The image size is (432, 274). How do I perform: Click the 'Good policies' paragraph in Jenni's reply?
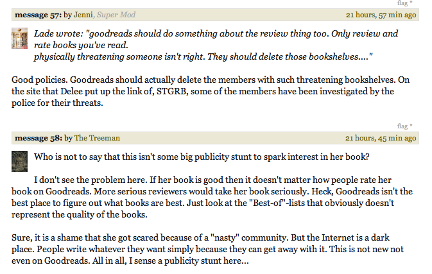tap(211, 91)
